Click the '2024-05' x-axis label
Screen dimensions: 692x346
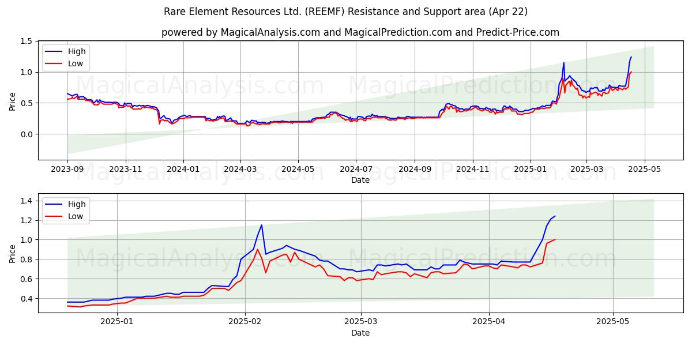(x=298, y=170)
